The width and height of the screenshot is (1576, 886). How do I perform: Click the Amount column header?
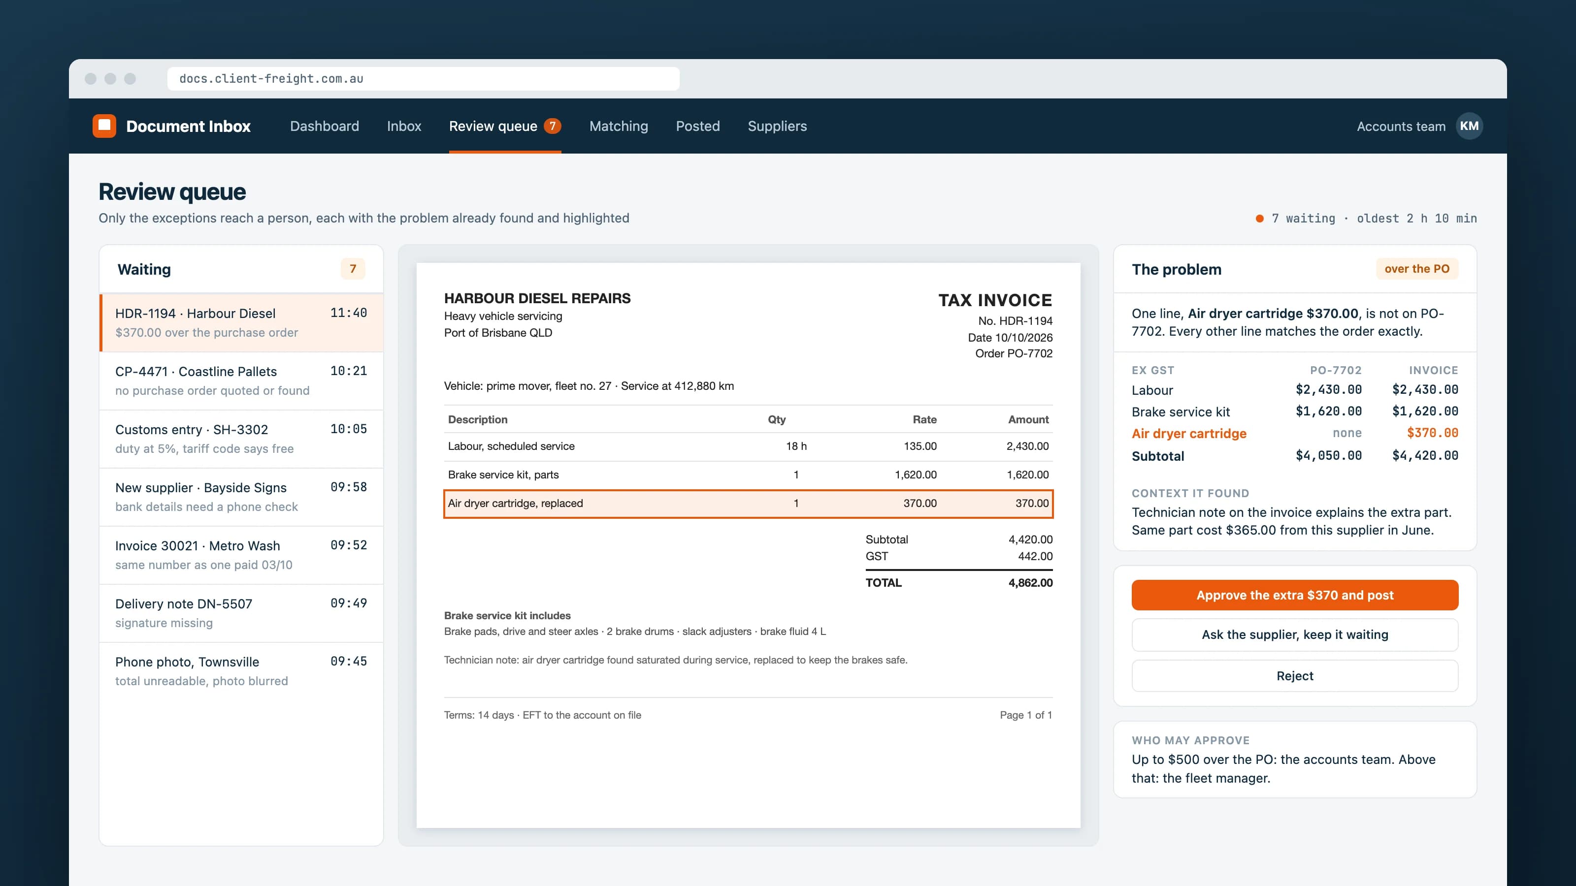[x=1028, y=419]
